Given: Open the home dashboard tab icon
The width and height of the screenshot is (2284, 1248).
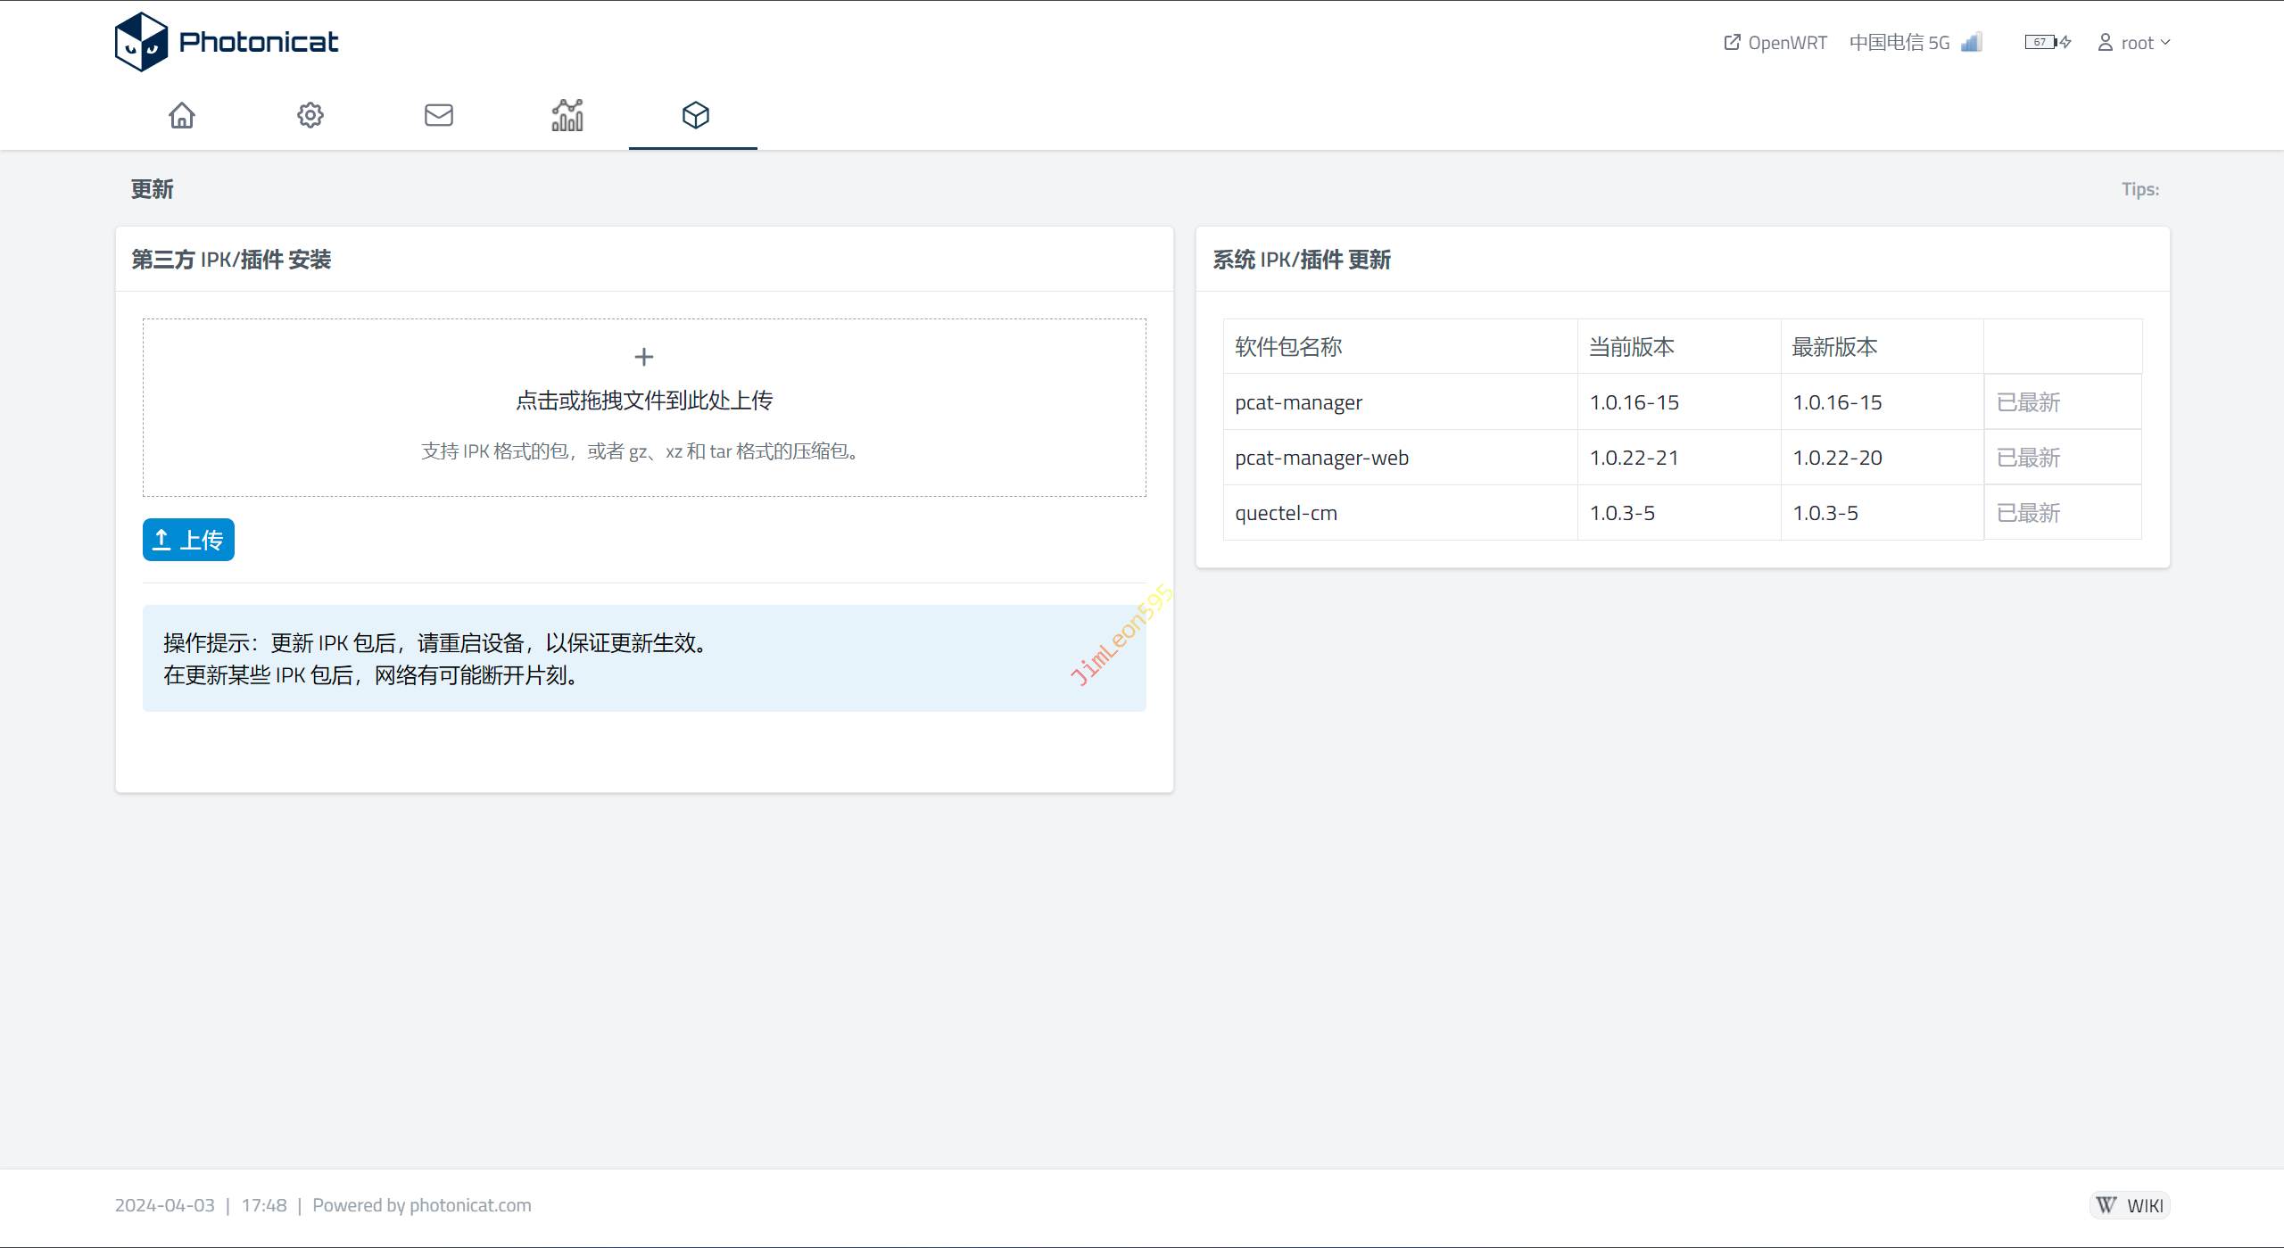Looking at the screenshot, I should (182, 115).
